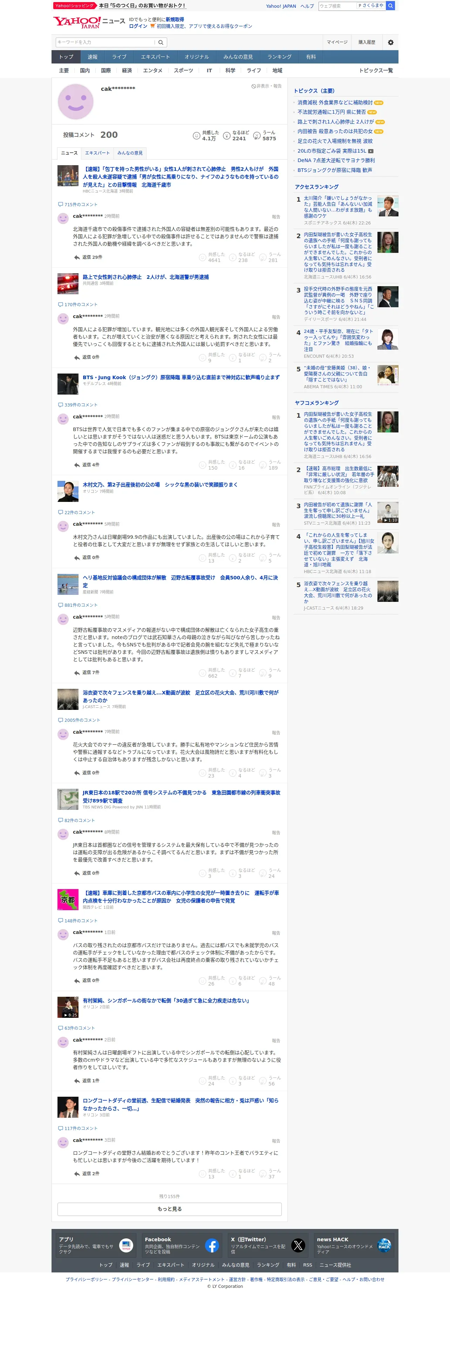Image resolution: width=450 pixels, height=1351 pixels.
Task: Click the Yahoo!ショッピング red badge
Action: (x=74, y=6)
